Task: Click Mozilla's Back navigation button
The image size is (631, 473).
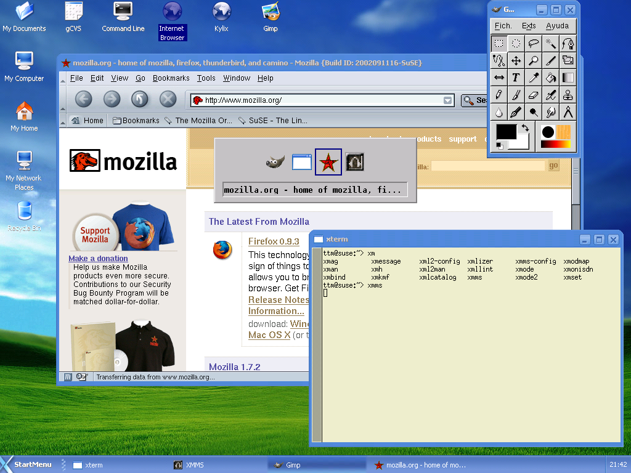Action: tap(84, 99)
